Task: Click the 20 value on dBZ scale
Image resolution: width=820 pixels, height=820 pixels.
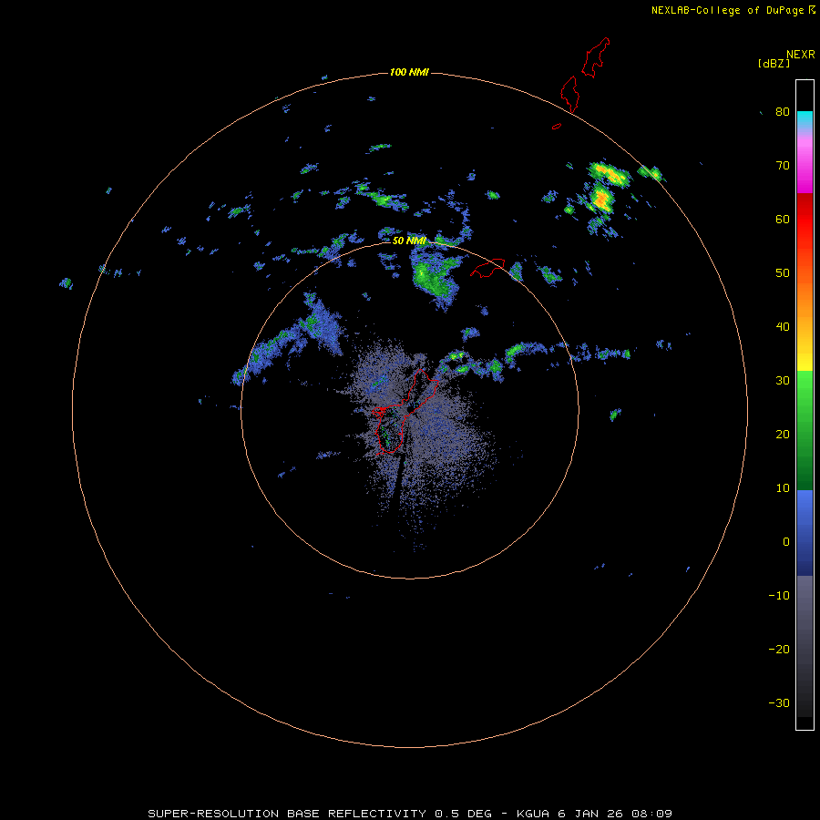Action: [x=783, y=435]
